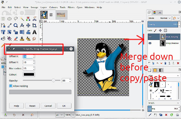Viewport: 181px width, 119px height.
Task: Select the Crop tool
Action: (35, 25)
